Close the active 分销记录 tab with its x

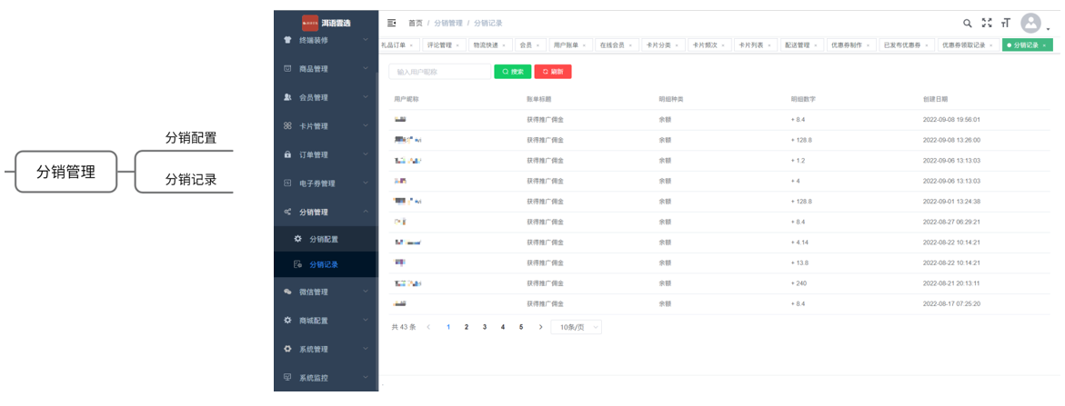(1045, 45)
